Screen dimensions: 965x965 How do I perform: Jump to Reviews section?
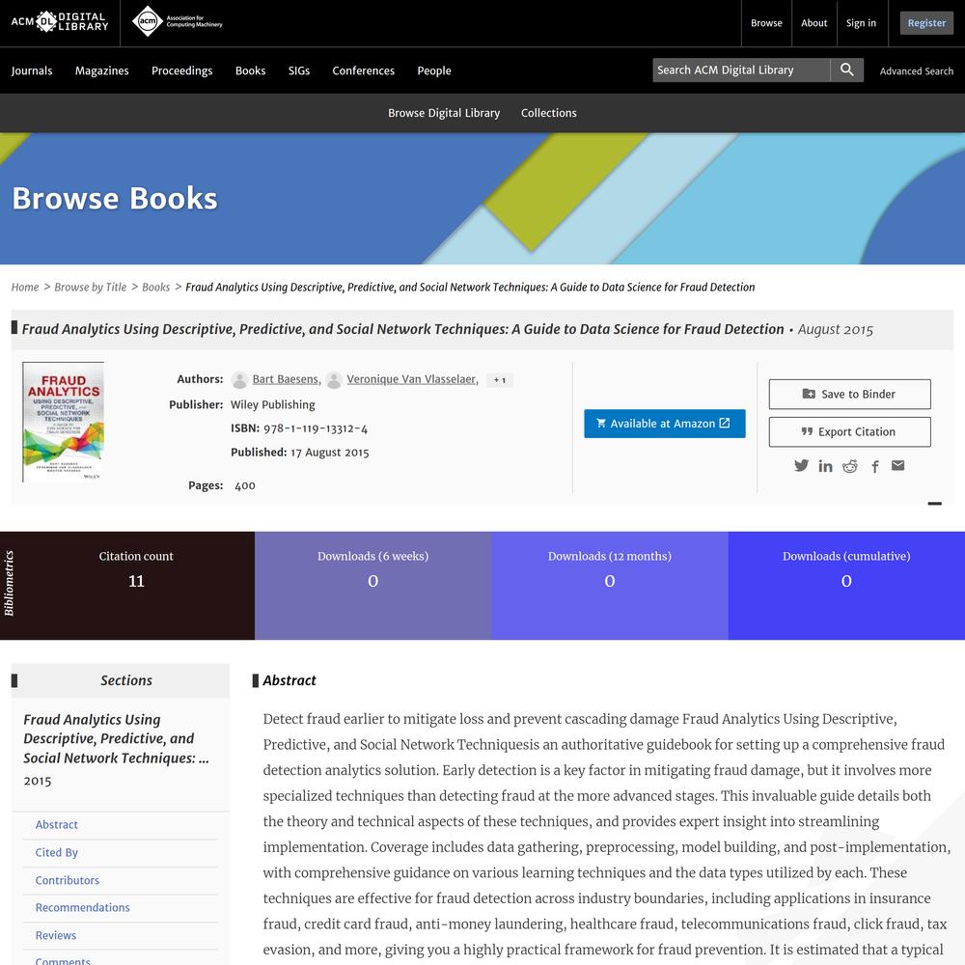(55, 935)
